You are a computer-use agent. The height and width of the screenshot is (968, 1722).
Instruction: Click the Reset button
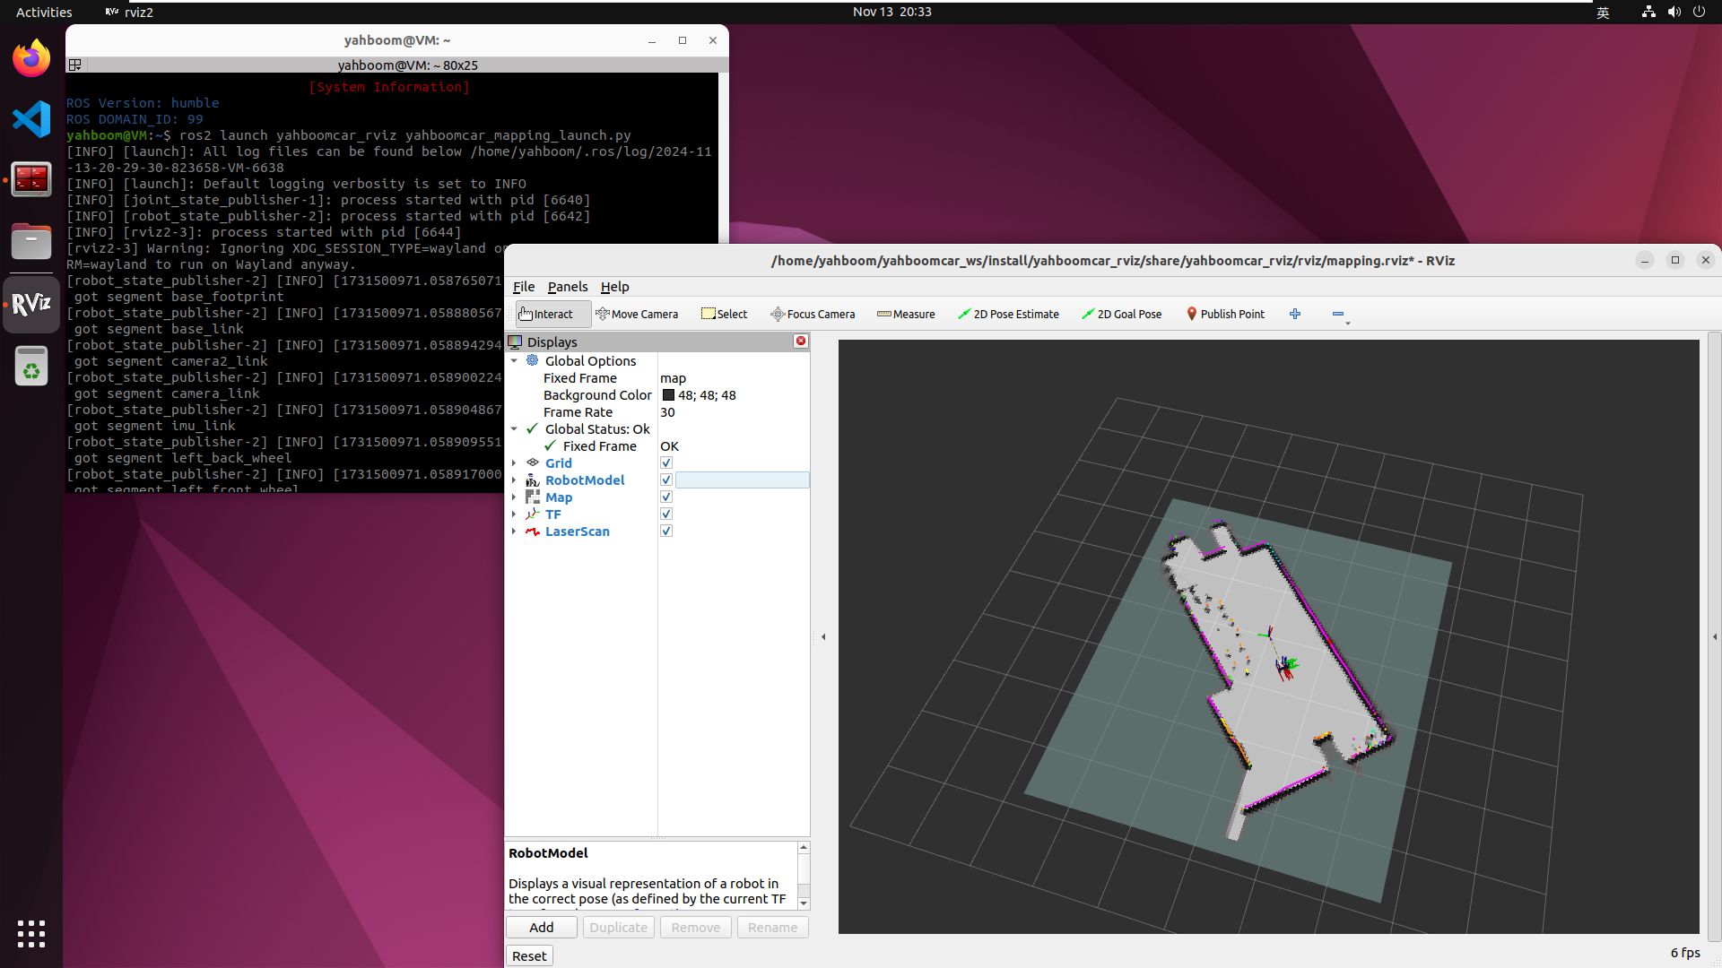[x=529, y=956]
